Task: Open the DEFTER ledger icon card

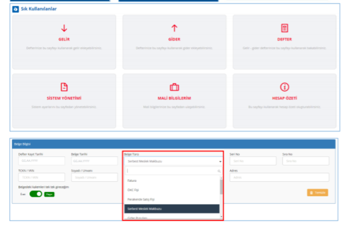Action: coord(285,42)
